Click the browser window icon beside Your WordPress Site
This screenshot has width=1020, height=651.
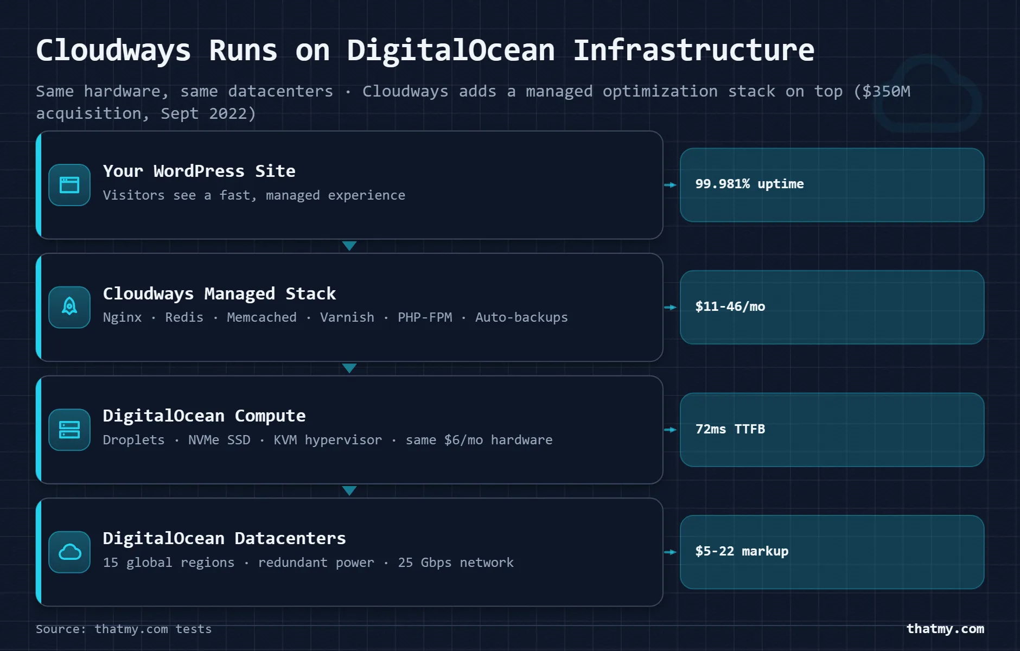pyautogui.click(x=69, y=185)
